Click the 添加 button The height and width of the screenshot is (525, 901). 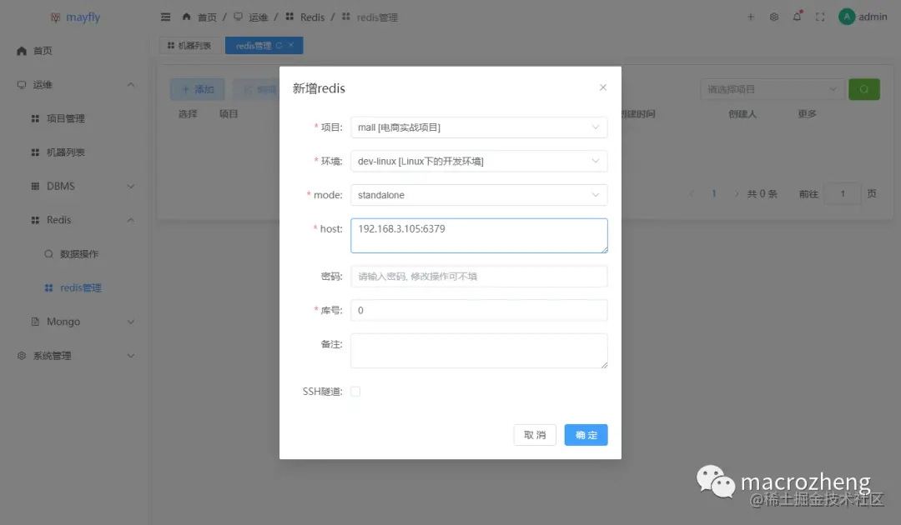coord(198,89)
